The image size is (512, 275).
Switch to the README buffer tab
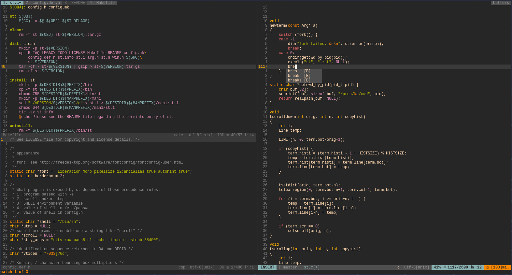pos(75,3)
